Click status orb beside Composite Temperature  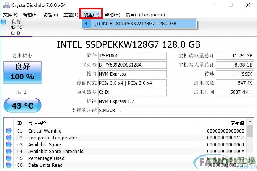pos(9,138)
